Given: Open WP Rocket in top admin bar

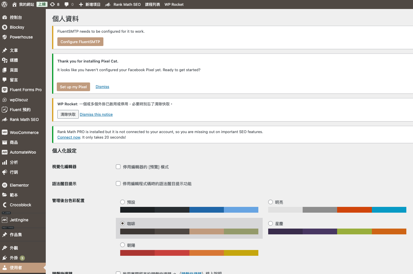Looking at the screenshot, I should tap(174, 4).
